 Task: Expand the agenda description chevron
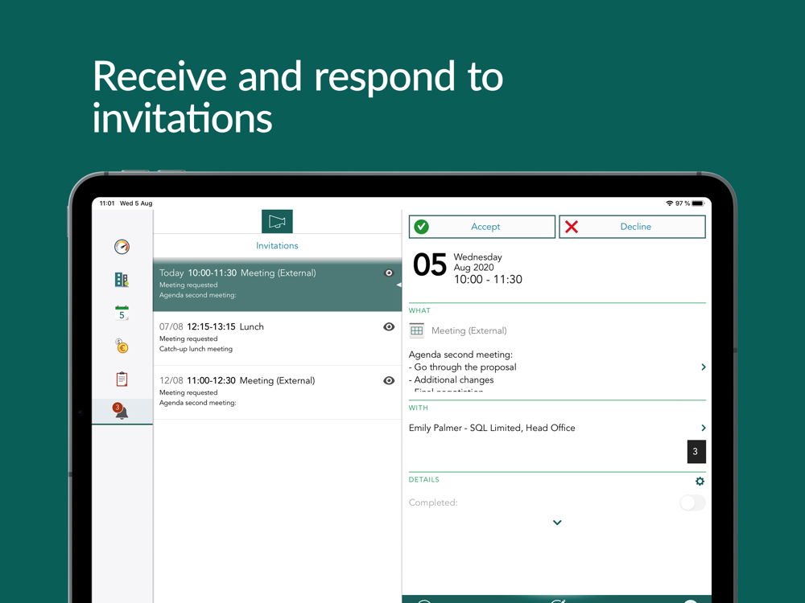coord(704,367)
